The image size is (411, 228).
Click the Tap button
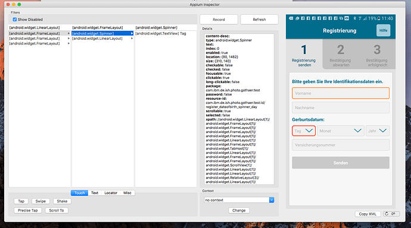click(21, 201)
